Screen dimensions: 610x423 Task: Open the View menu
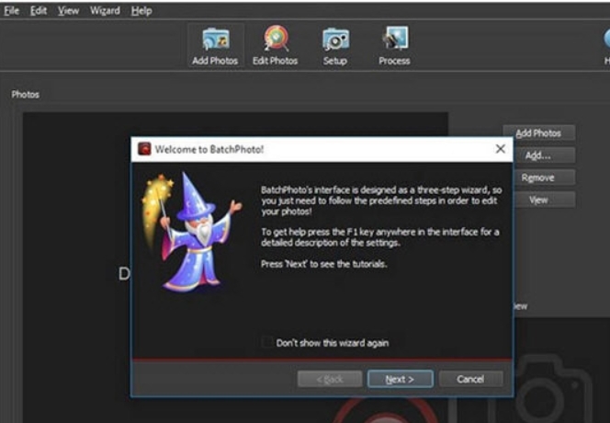[69, 11]
